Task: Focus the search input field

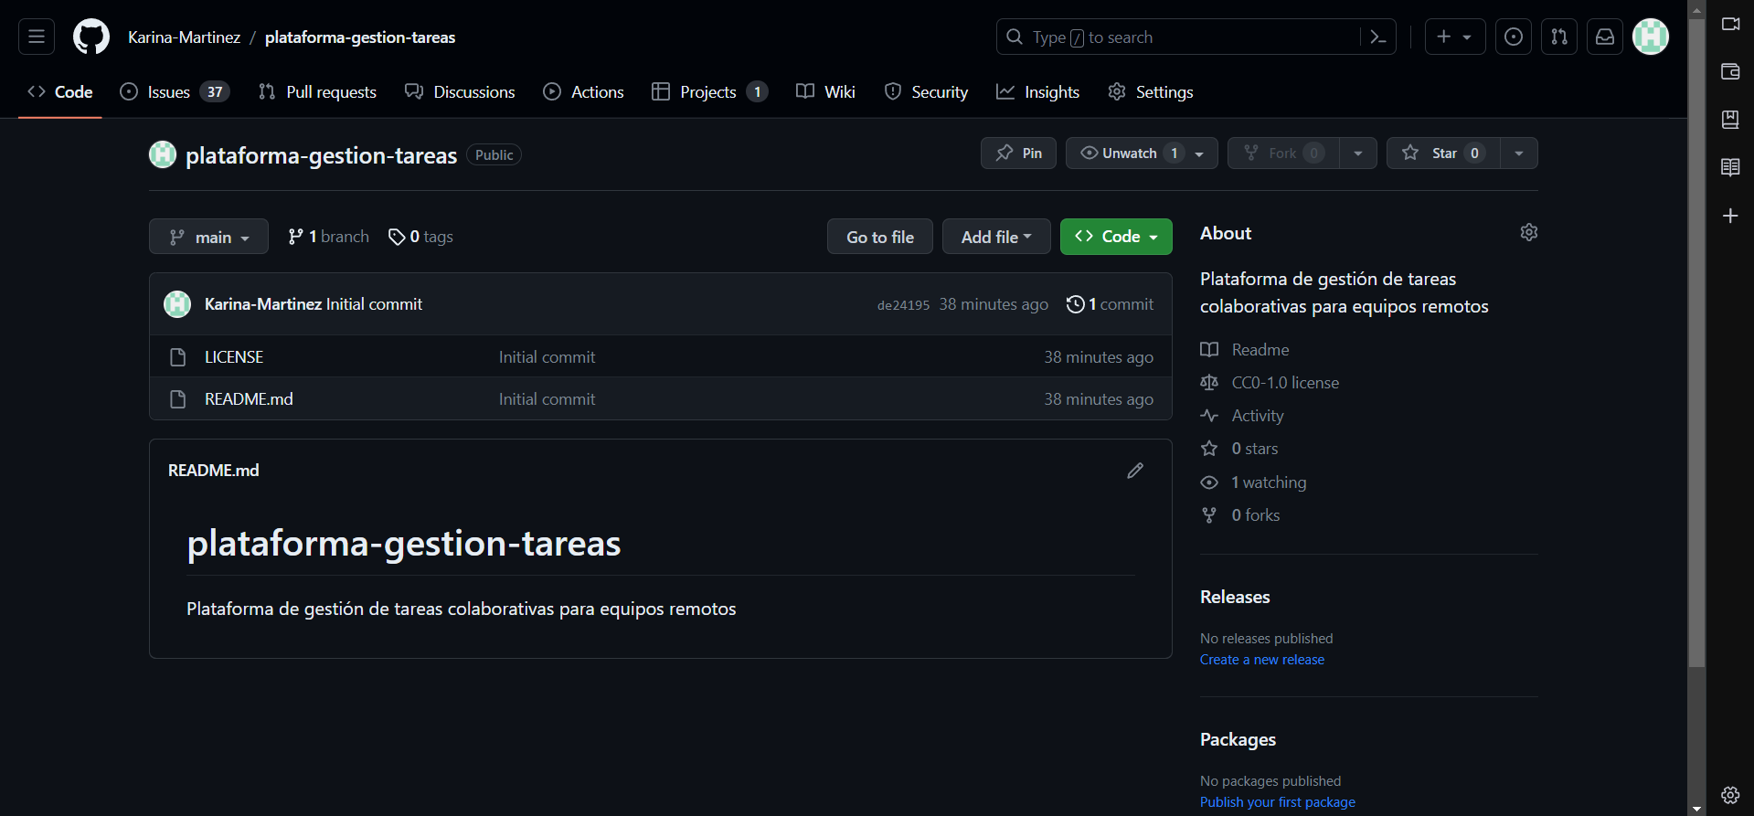Action: (x=1179, y=37)
